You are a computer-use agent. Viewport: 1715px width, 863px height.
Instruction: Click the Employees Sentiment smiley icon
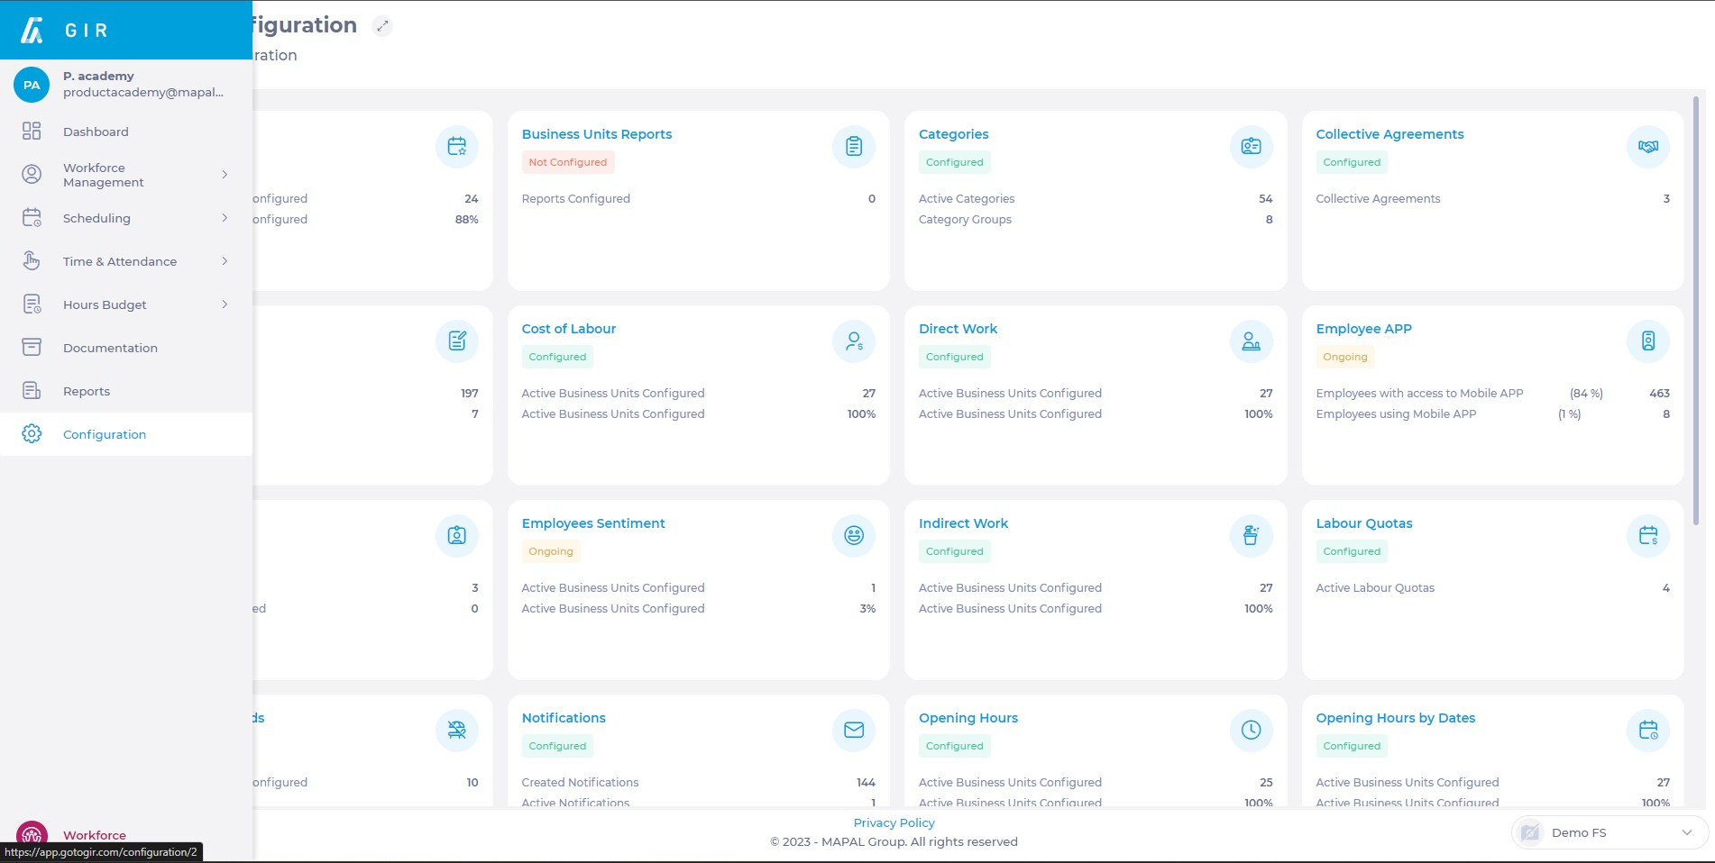[x=853, y=536]
